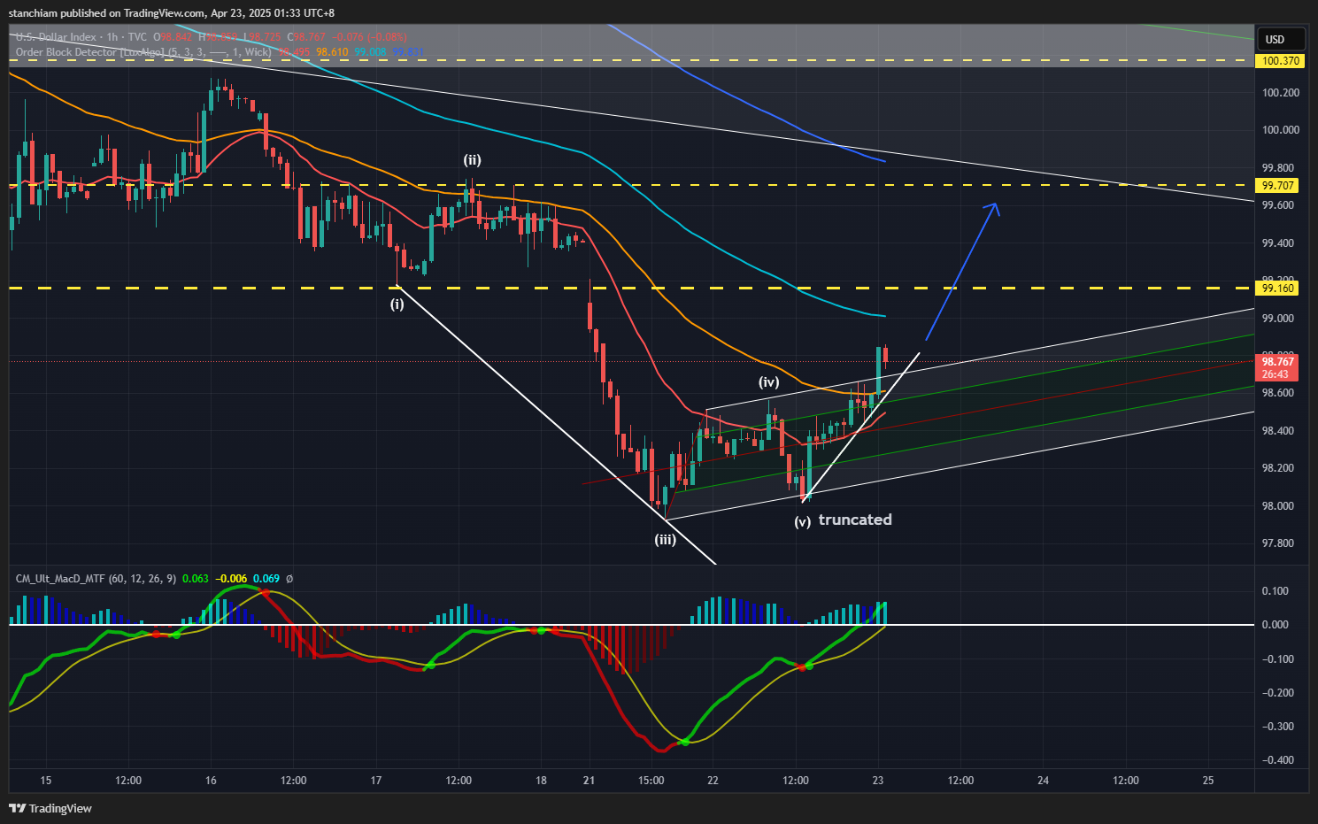Select the 'truncated' text annotation
Viewport: 1318px width, 824px height.
click(x=855, y=520)
